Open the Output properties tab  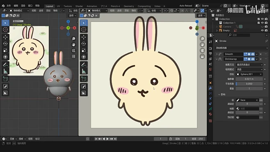[x=210, y=54]
